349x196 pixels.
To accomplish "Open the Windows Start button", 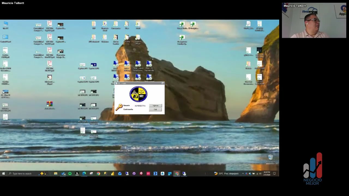I will pyautogui.click(x=4, y=173).
